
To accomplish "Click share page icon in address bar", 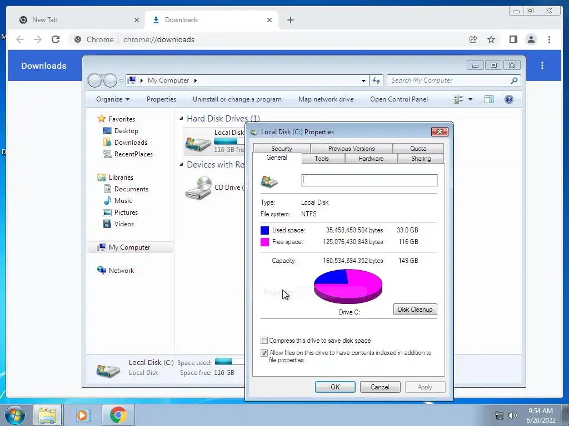I will click(x=473, y=39).
